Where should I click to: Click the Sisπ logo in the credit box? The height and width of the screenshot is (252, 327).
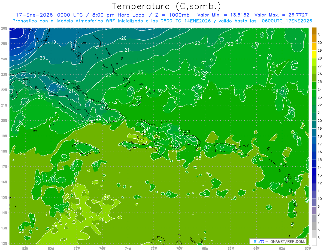[259, 241]
